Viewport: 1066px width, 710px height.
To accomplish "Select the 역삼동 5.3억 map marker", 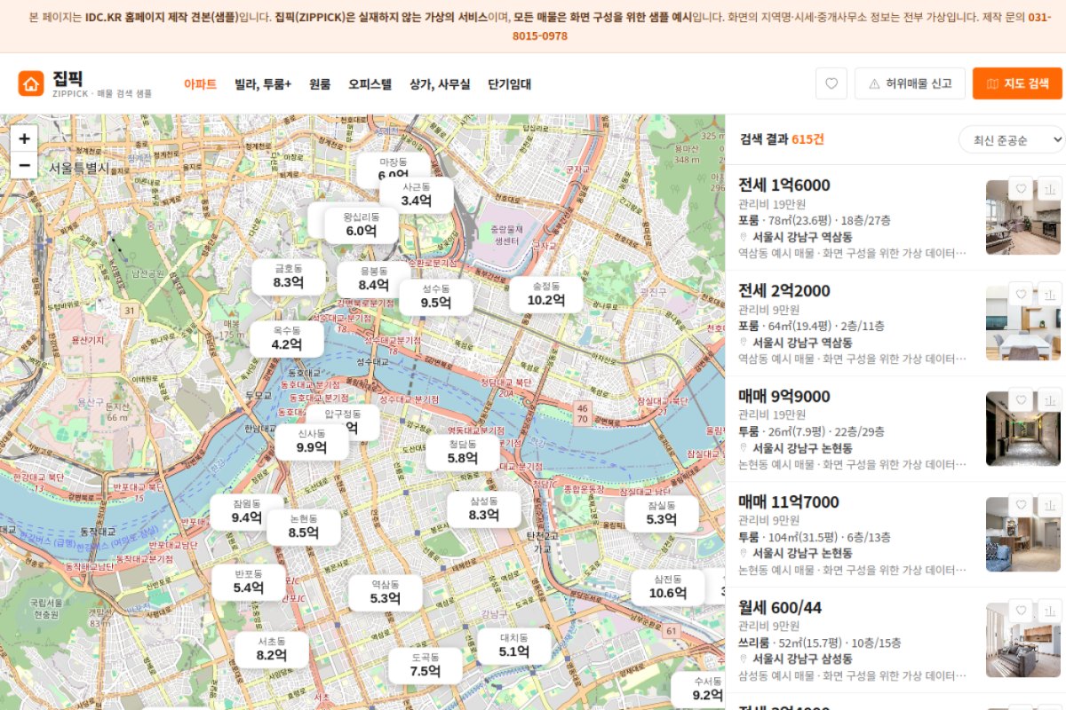I will 386,592.
